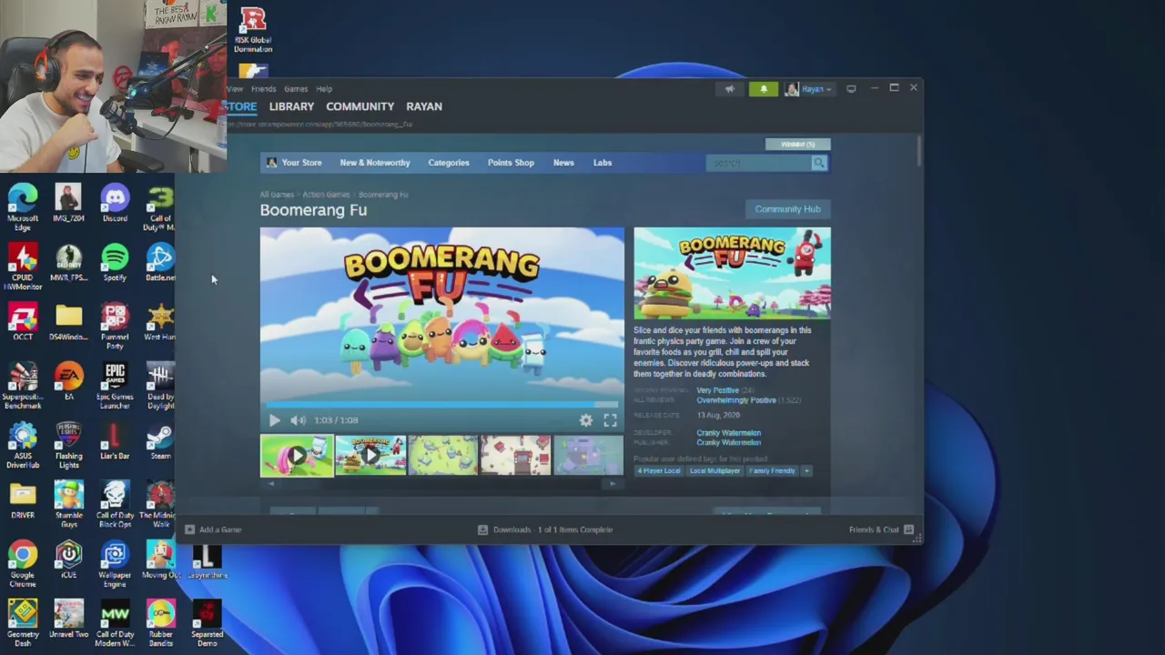The image size is (1165, 655).
Task: Open the Steam announcements megaphone icon
Action: (x=729, y=89)
